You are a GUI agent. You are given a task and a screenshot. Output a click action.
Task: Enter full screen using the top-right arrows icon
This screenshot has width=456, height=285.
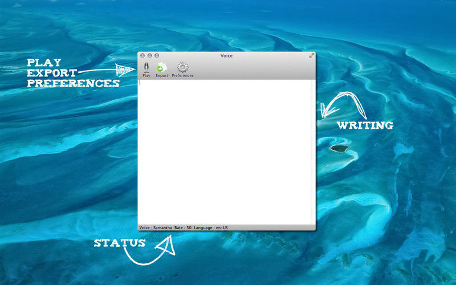pos(312,55)
